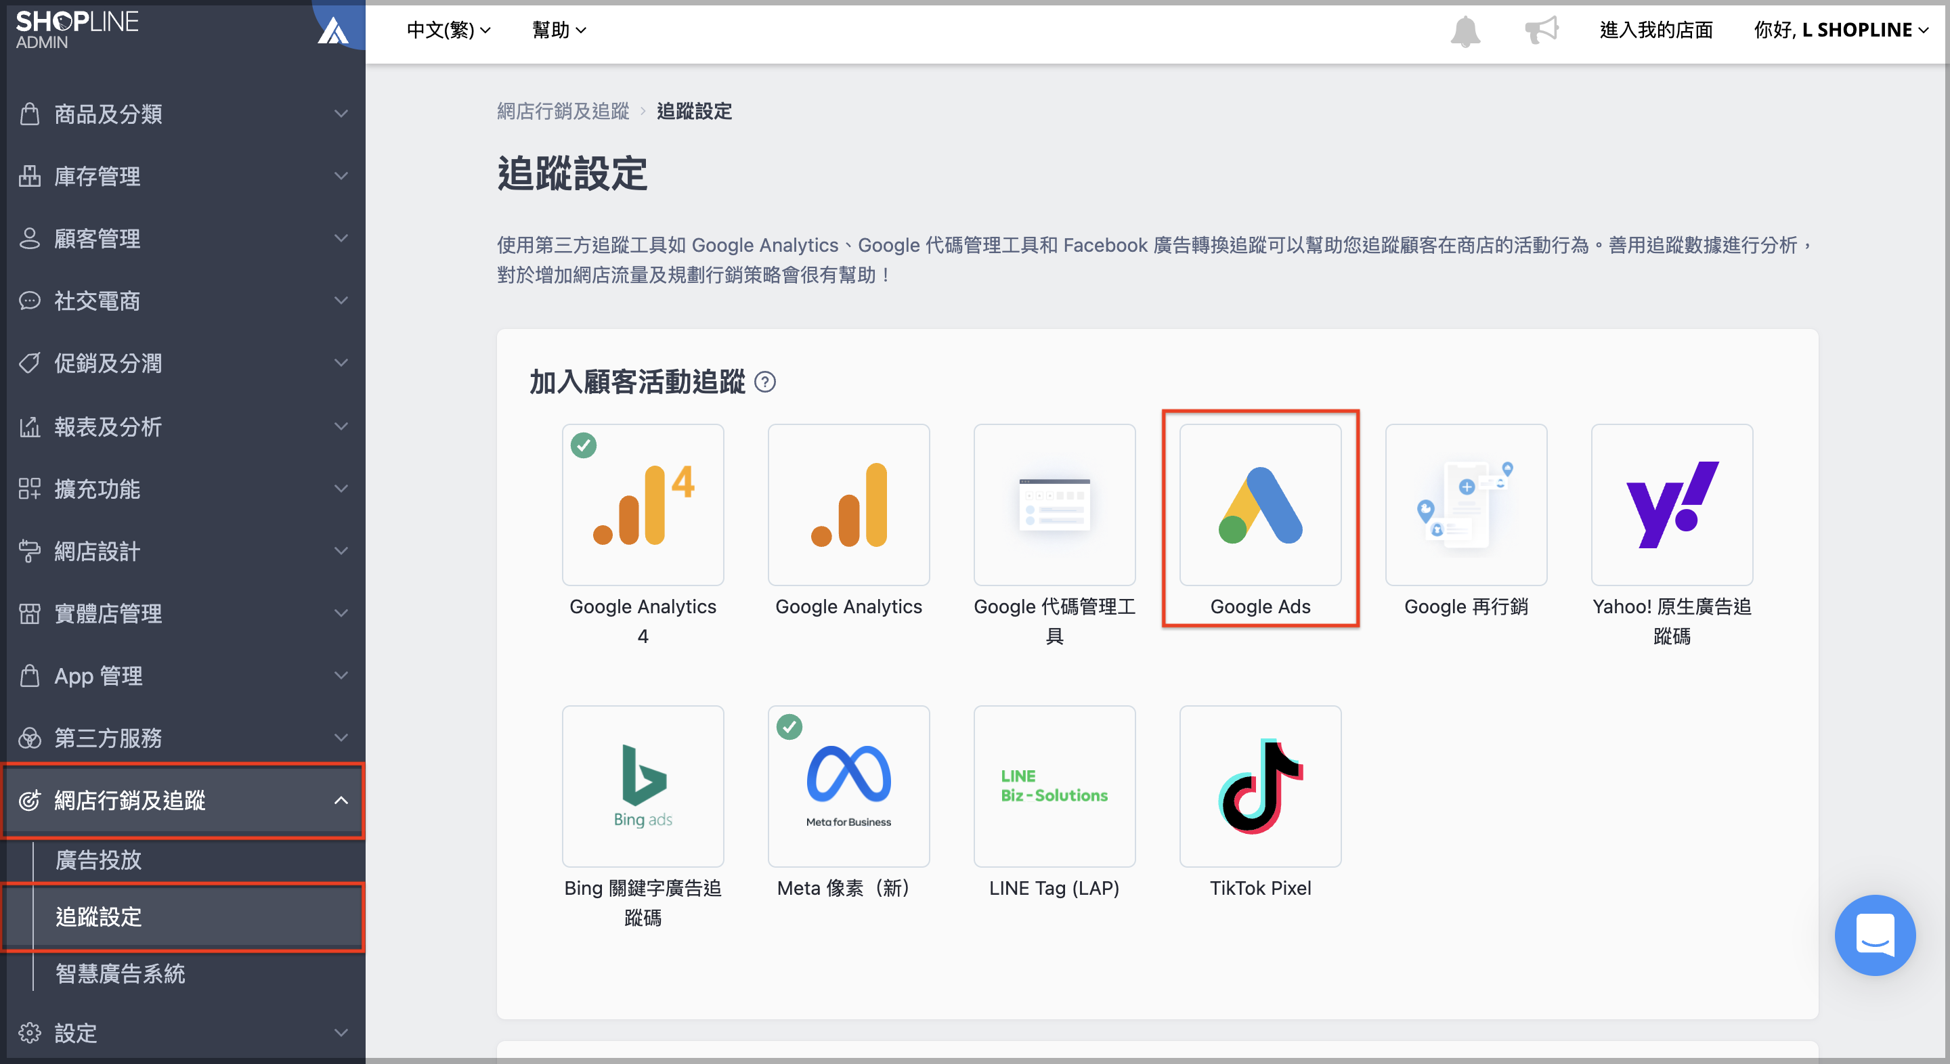Image resolution: width=1950 pixels, height=1064 pixels.
Task: Click the gear icon for 設定
Action: point(30,1032)
